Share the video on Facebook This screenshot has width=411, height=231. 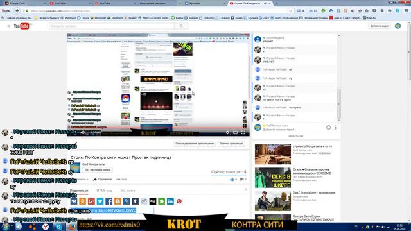point(109,201)
